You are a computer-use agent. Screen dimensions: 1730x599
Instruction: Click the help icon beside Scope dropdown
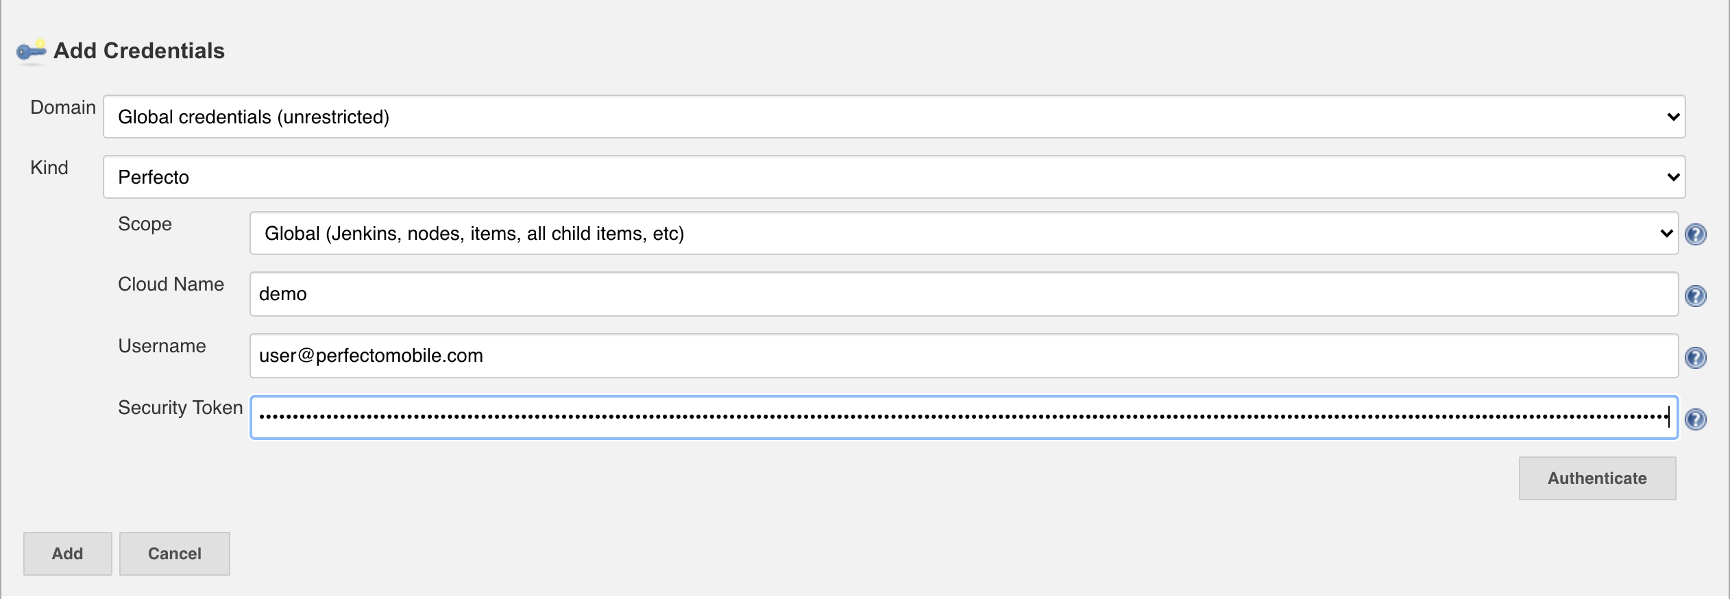1695,234
